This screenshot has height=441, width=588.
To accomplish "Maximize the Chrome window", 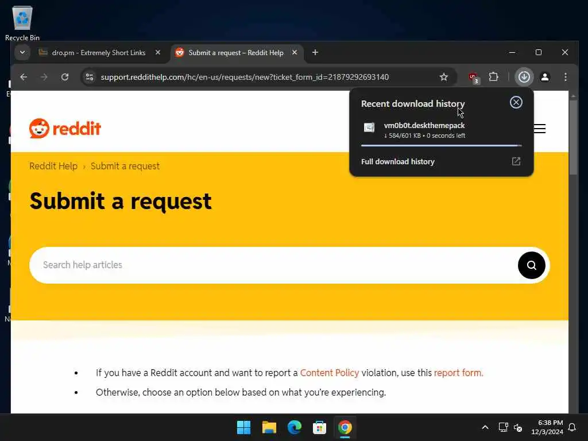I will tap(539, 52).
